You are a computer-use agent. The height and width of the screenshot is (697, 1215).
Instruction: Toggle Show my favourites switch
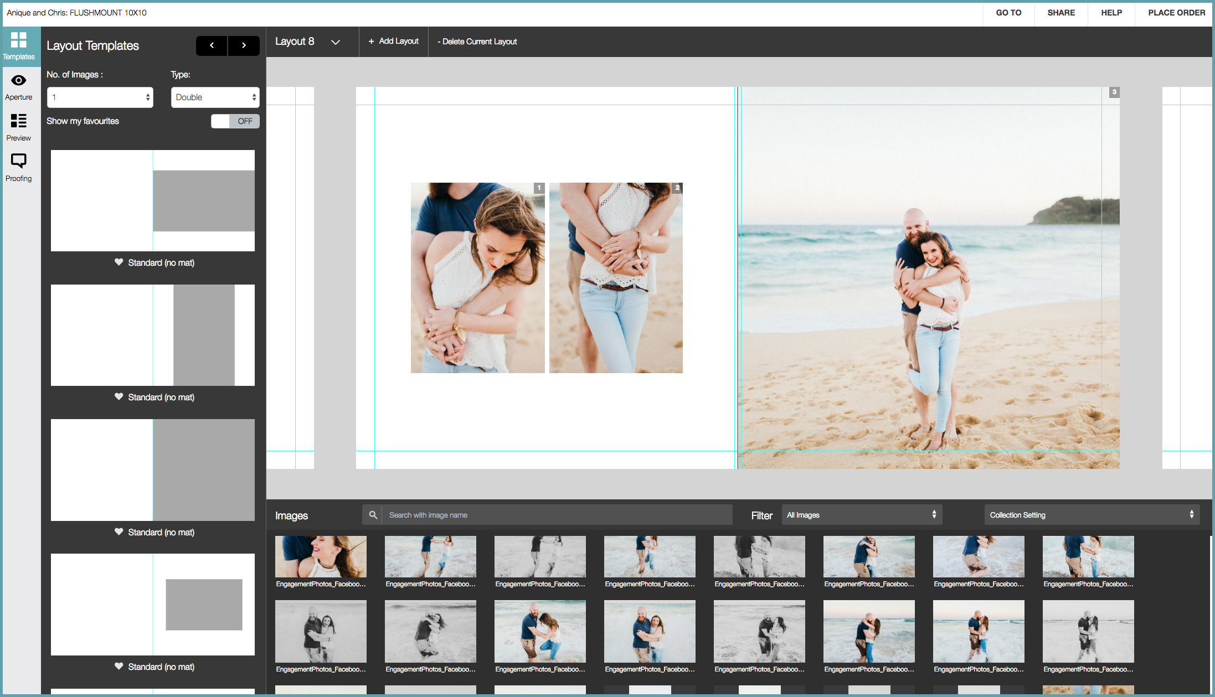tap(235, 121)
